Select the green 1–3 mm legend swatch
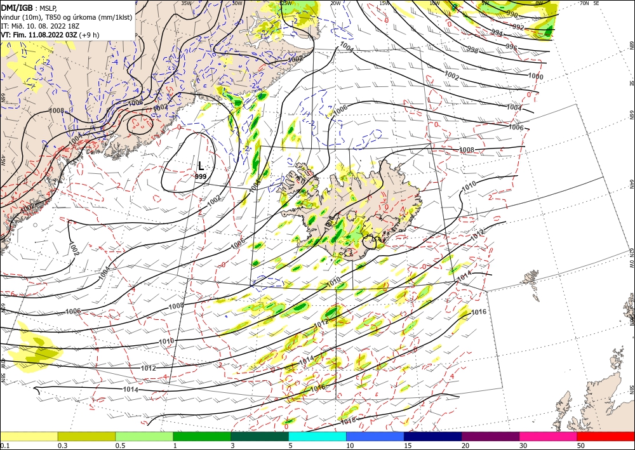Screen dimensions: 635x450 click(x=202, y=436)
